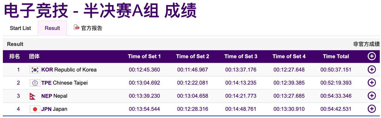Viewport: 381px width, 118px height.
Task: Expand all rows via header plus icon
Action: [x=371, y=56]
